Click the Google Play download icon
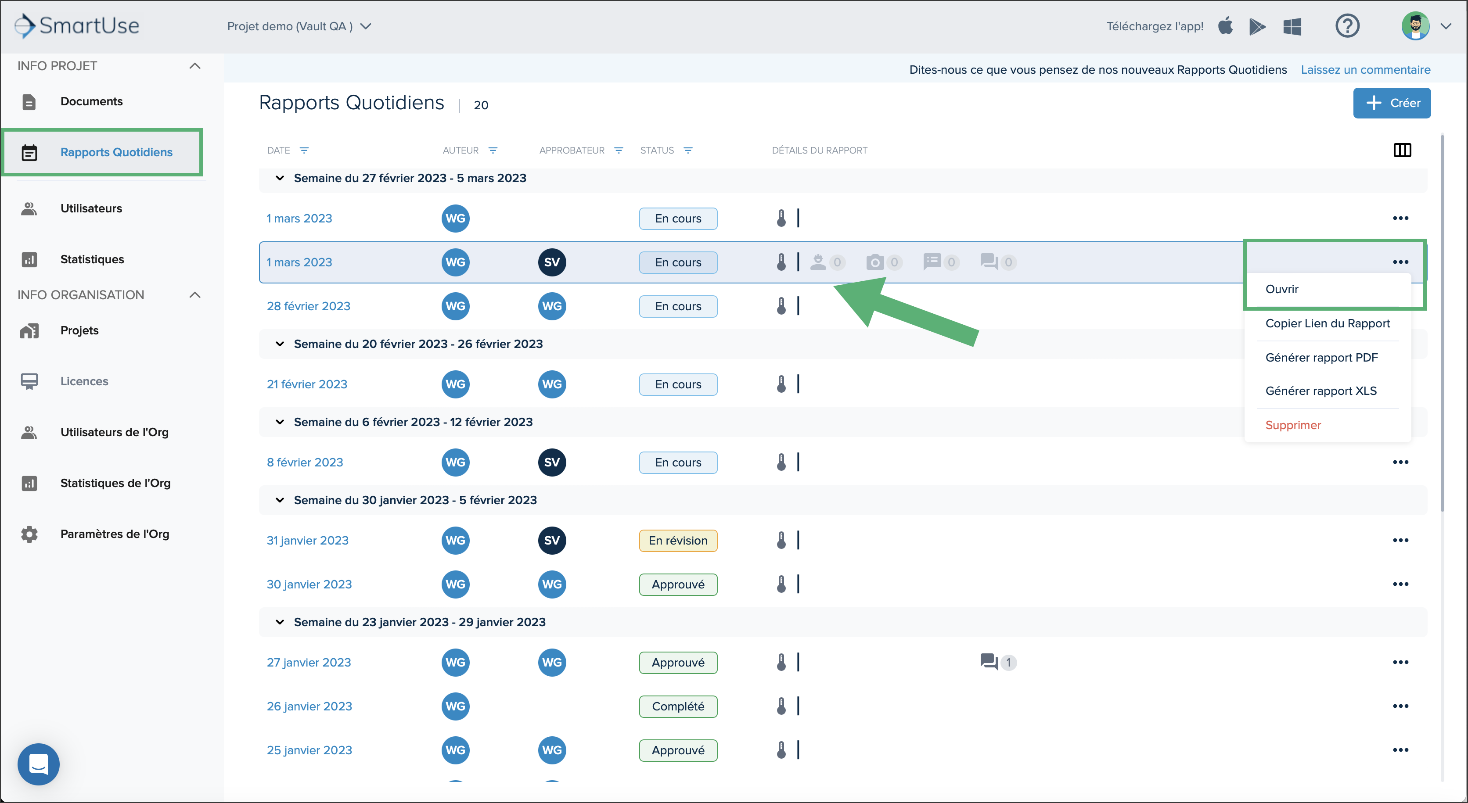The height and width of the screenshot is (803, 1468). [1257, 26]
